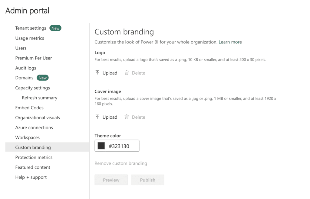The image size is (310, 199).
Task: Open Tenant settings in the sidebar
Action: point(31,28)
